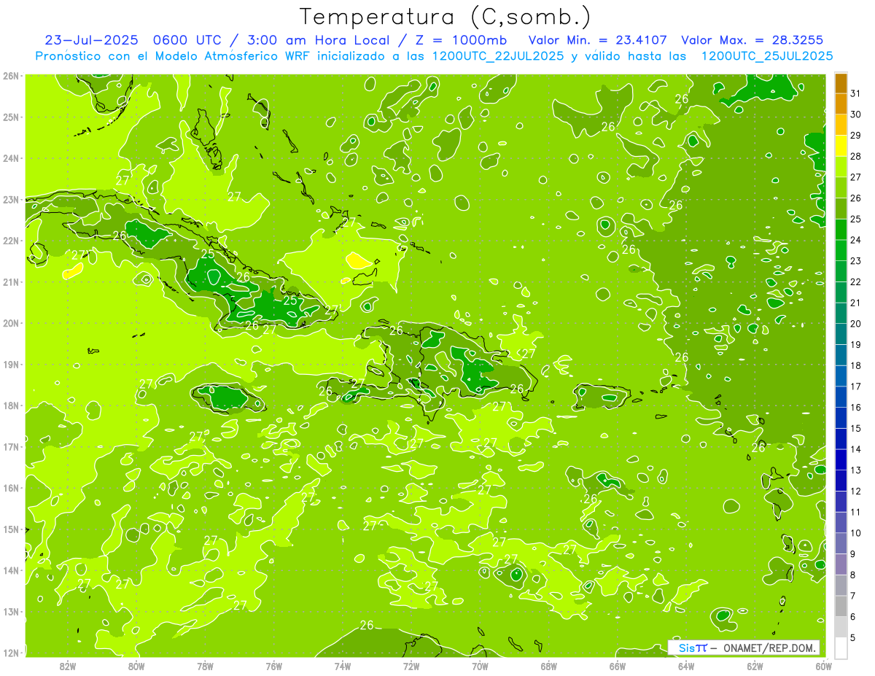Screen dimensions: 875x676
Task: Click the '70W' longitude axis label
Action: (480, 666)
